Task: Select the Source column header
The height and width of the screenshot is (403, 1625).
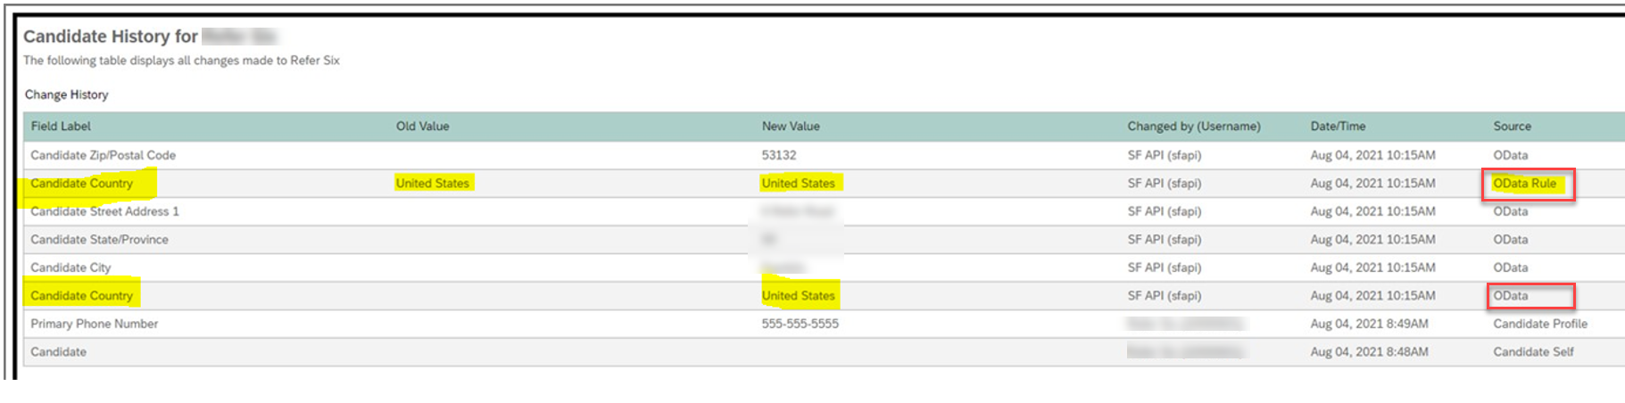Action: [1512, 127]
